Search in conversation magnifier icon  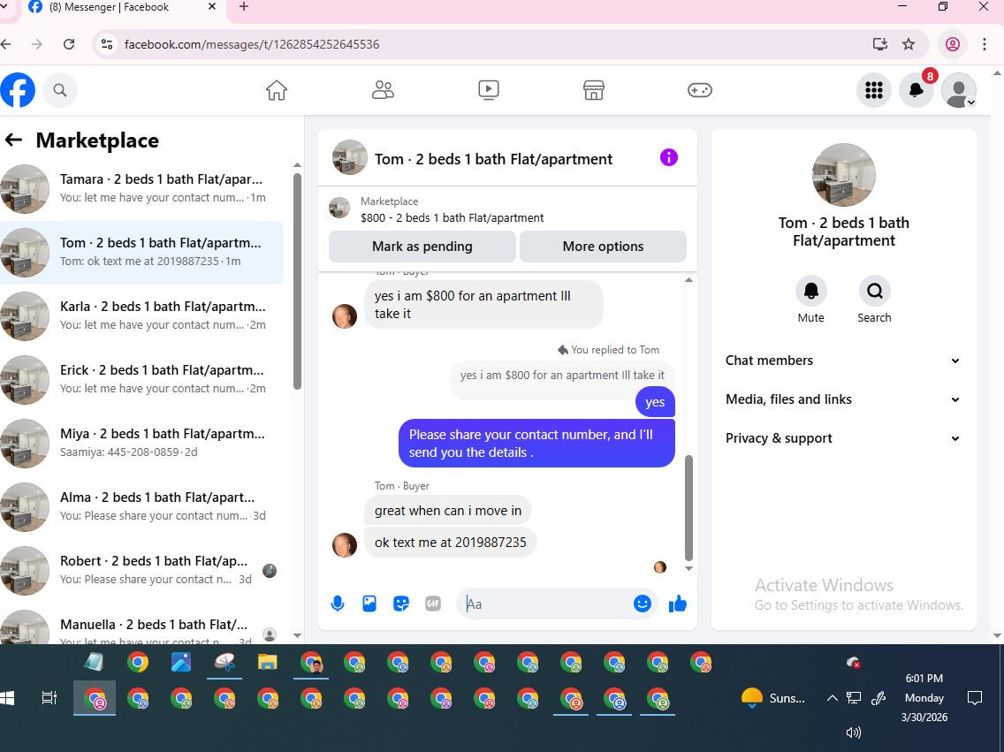874,292
